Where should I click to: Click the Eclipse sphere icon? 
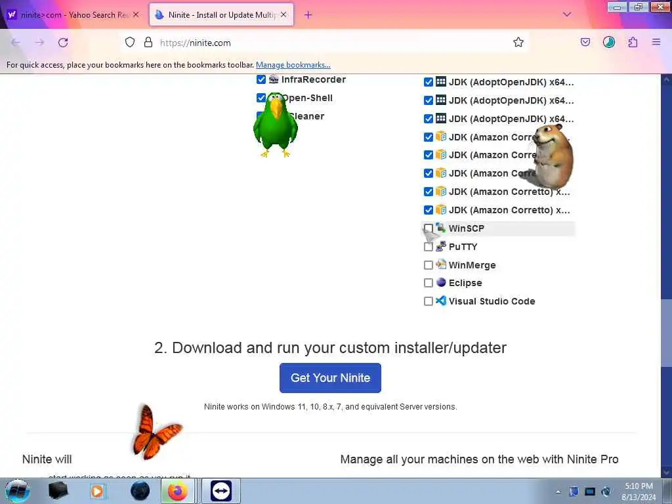point(441,282)
